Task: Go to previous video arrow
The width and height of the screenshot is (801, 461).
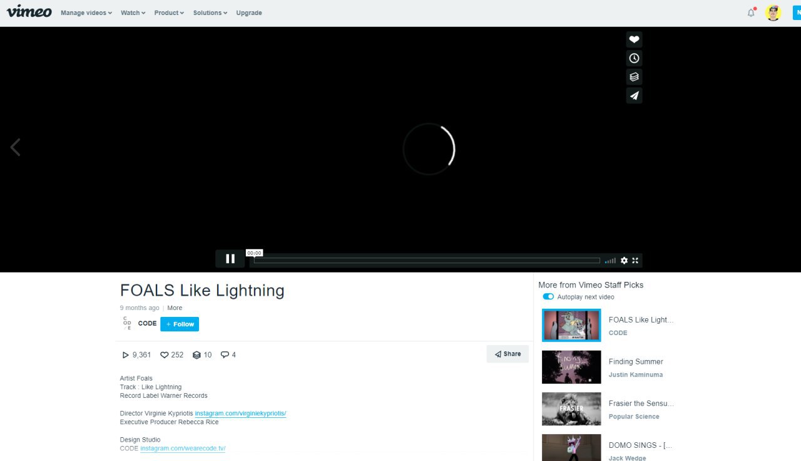Action: 15,147
